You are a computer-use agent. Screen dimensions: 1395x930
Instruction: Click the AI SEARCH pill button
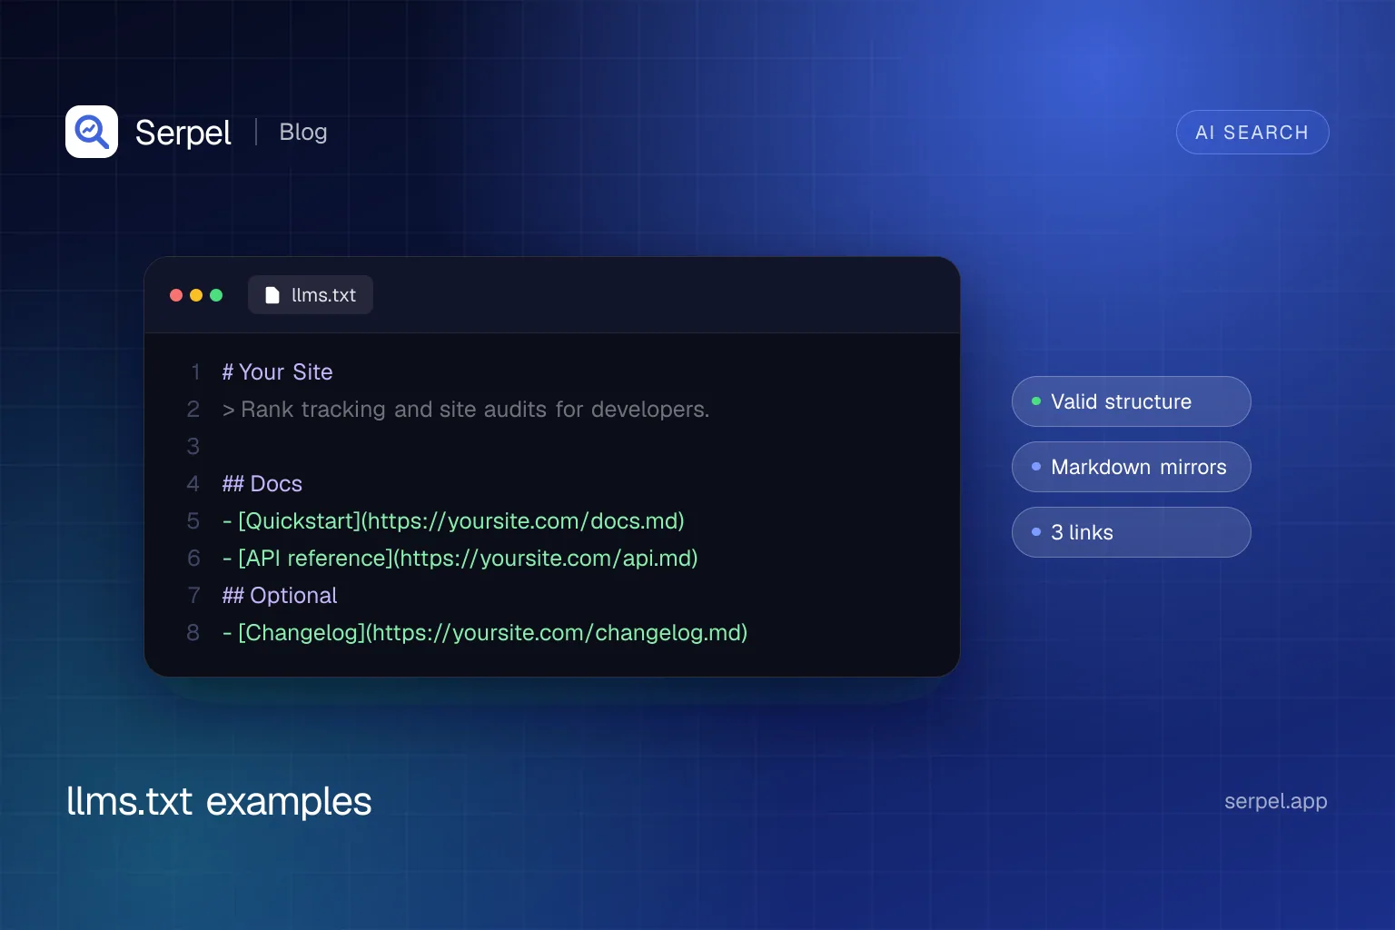[x=1252, y=133]
